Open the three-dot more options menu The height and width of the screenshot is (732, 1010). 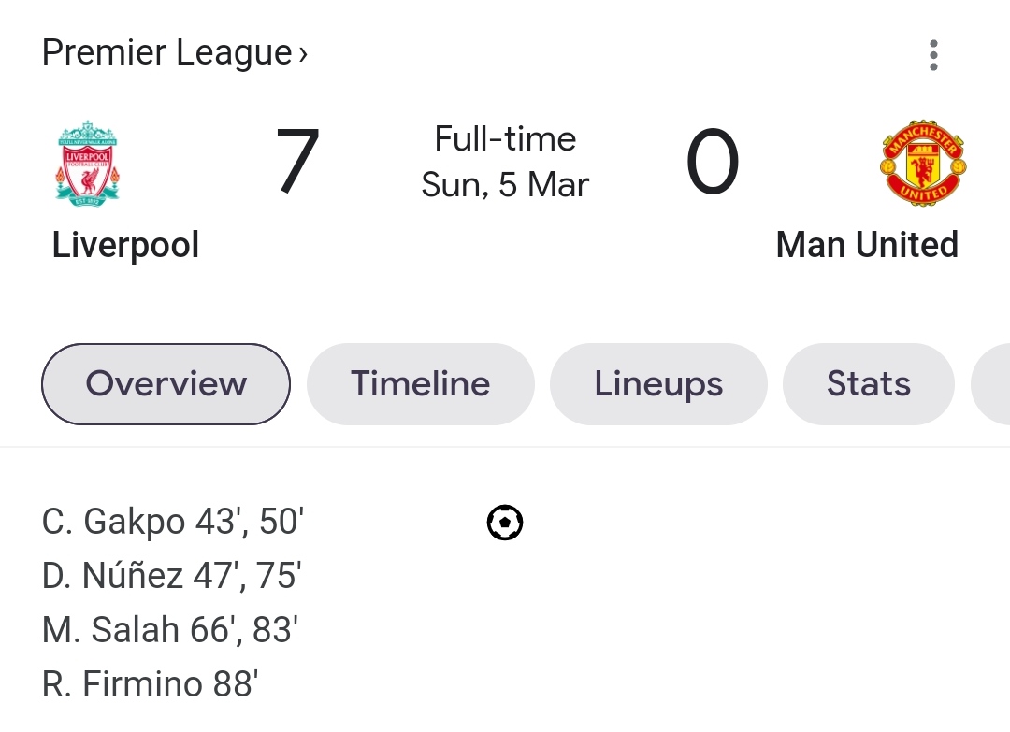pos(932,56)
